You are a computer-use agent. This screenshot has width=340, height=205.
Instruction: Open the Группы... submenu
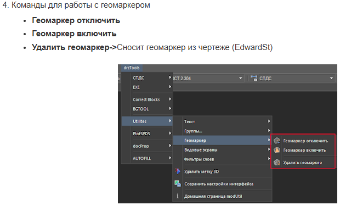pyautogui.click(x=222, y=131)
